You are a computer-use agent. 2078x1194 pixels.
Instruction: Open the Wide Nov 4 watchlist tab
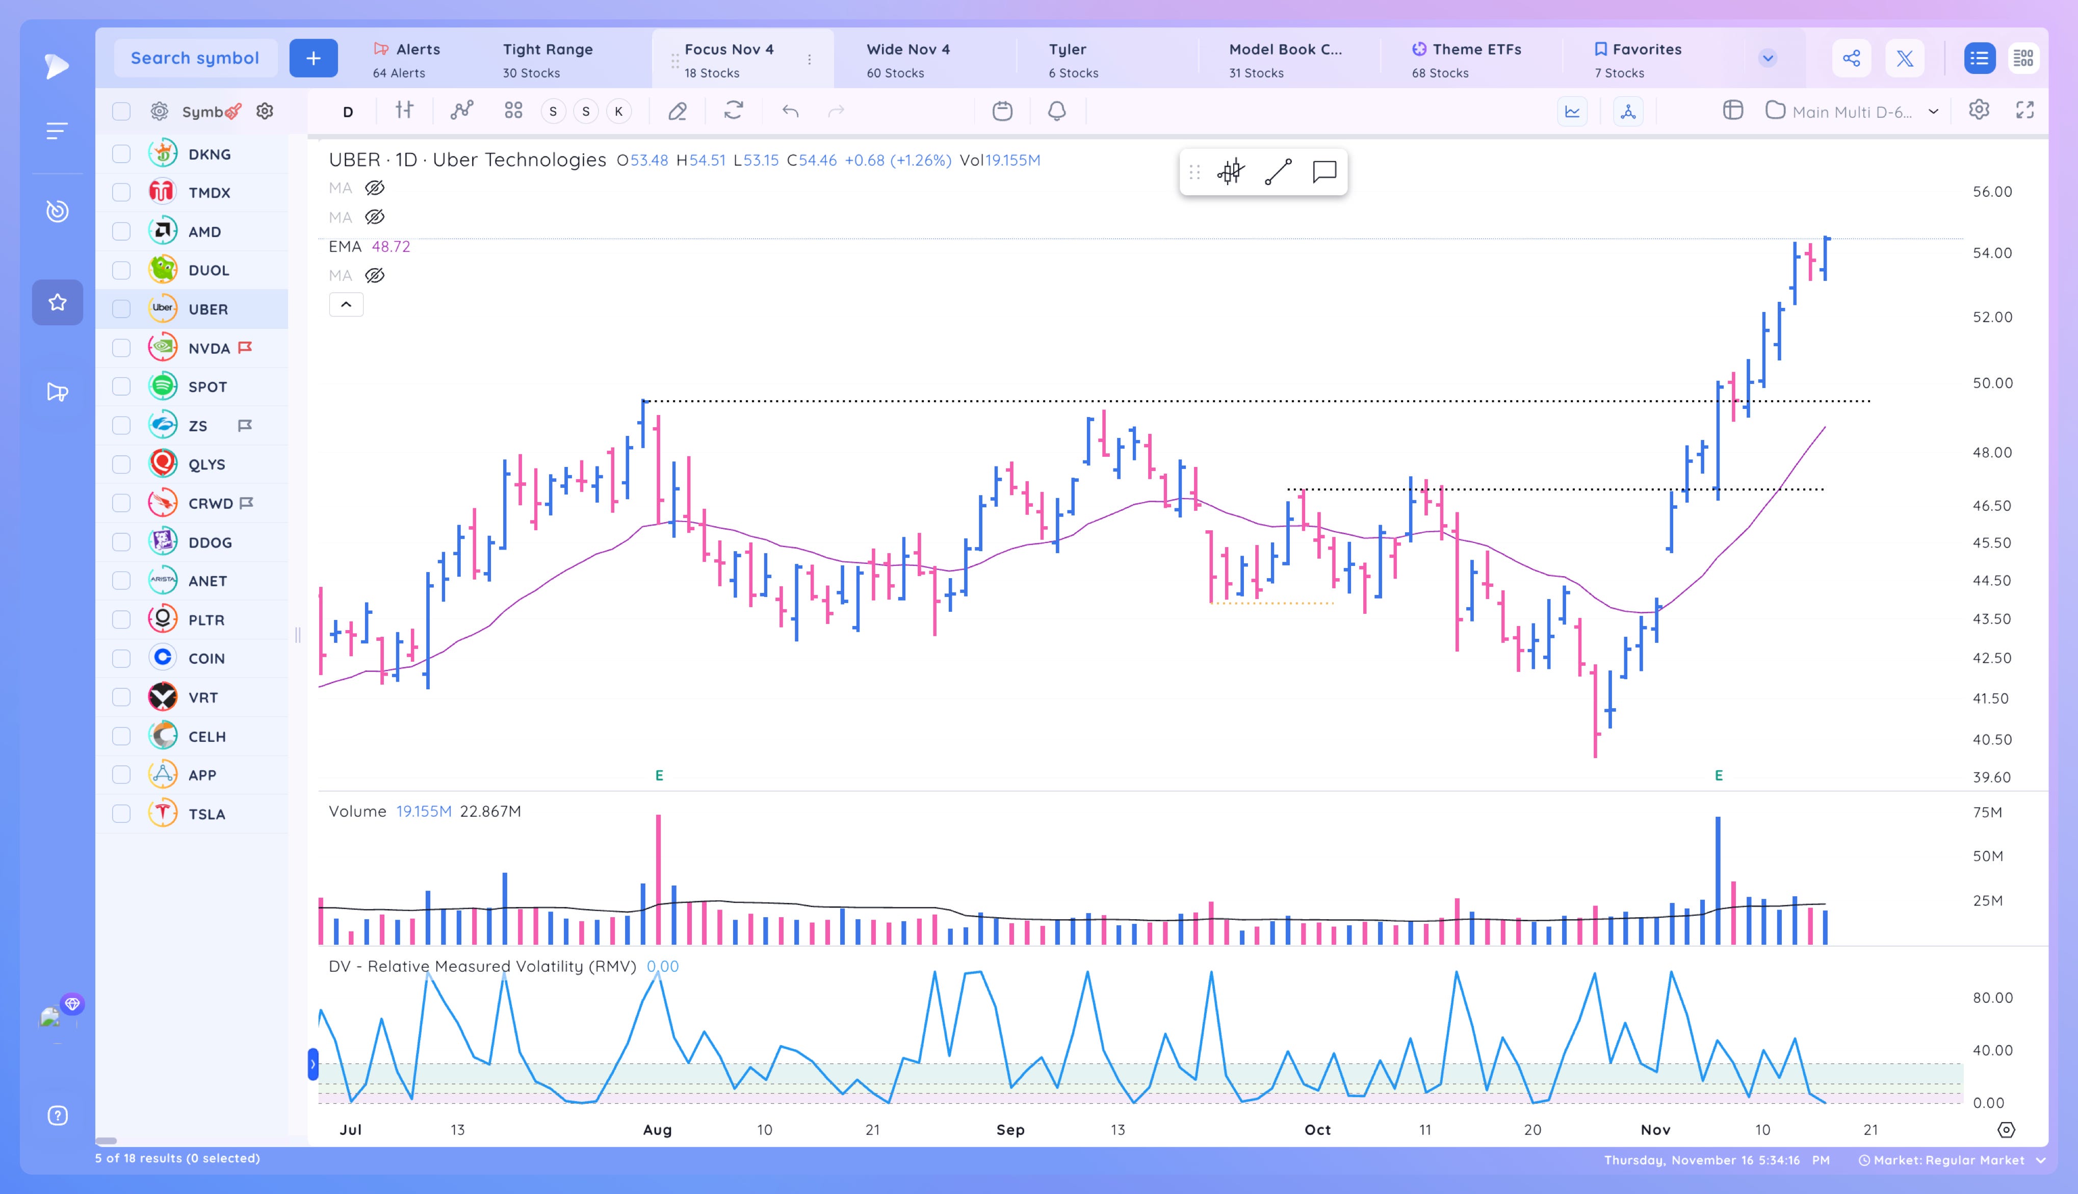(908, 60)
